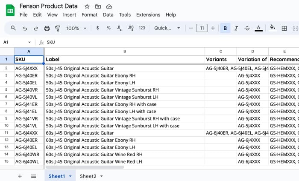Decrease font size with minus button
The image size is (299, 181).
tap(191, 28)
